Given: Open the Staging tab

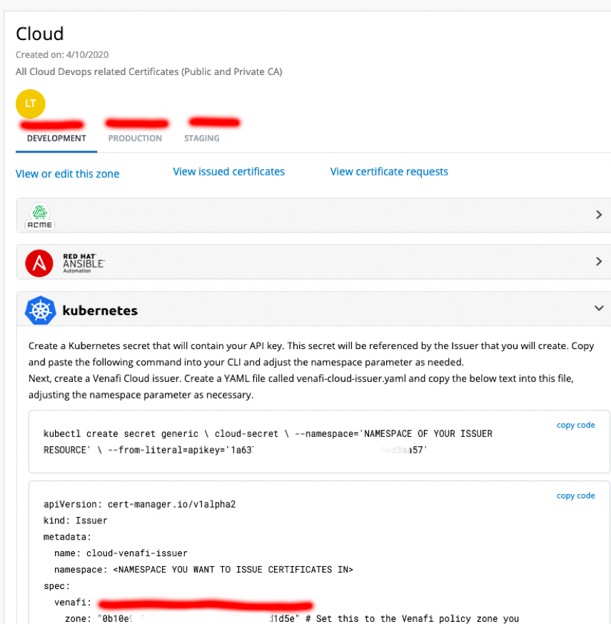Looking at the screenshot, I should point(202,139).
